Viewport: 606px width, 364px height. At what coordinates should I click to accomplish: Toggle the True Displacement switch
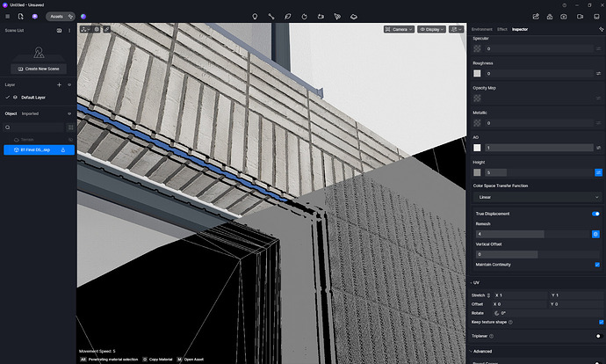(x=595, y=214)
